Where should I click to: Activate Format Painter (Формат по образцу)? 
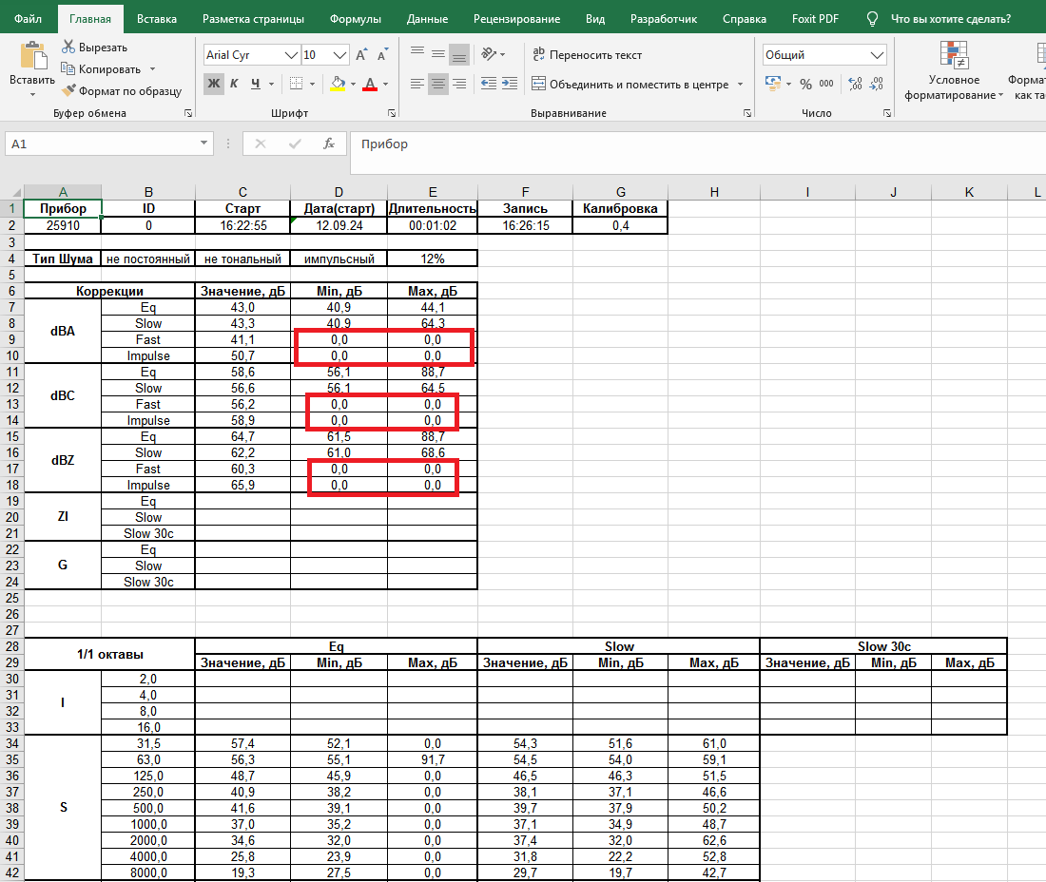pos(121,91)
